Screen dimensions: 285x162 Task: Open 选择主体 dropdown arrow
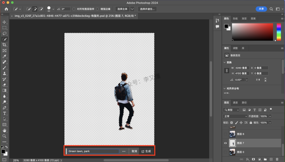(x=132, y=9)
